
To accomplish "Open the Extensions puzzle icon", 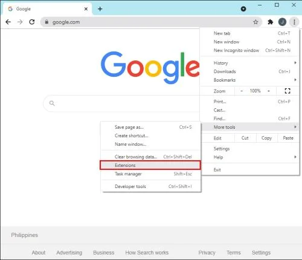I will click(271, 22).
